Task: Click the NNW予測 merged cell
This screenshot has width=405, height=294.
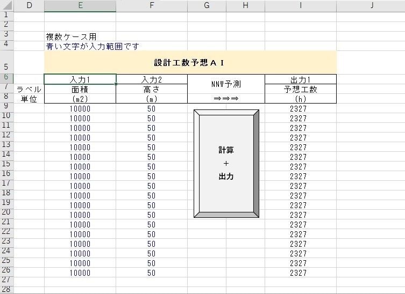Action: [x=226, y=84]
